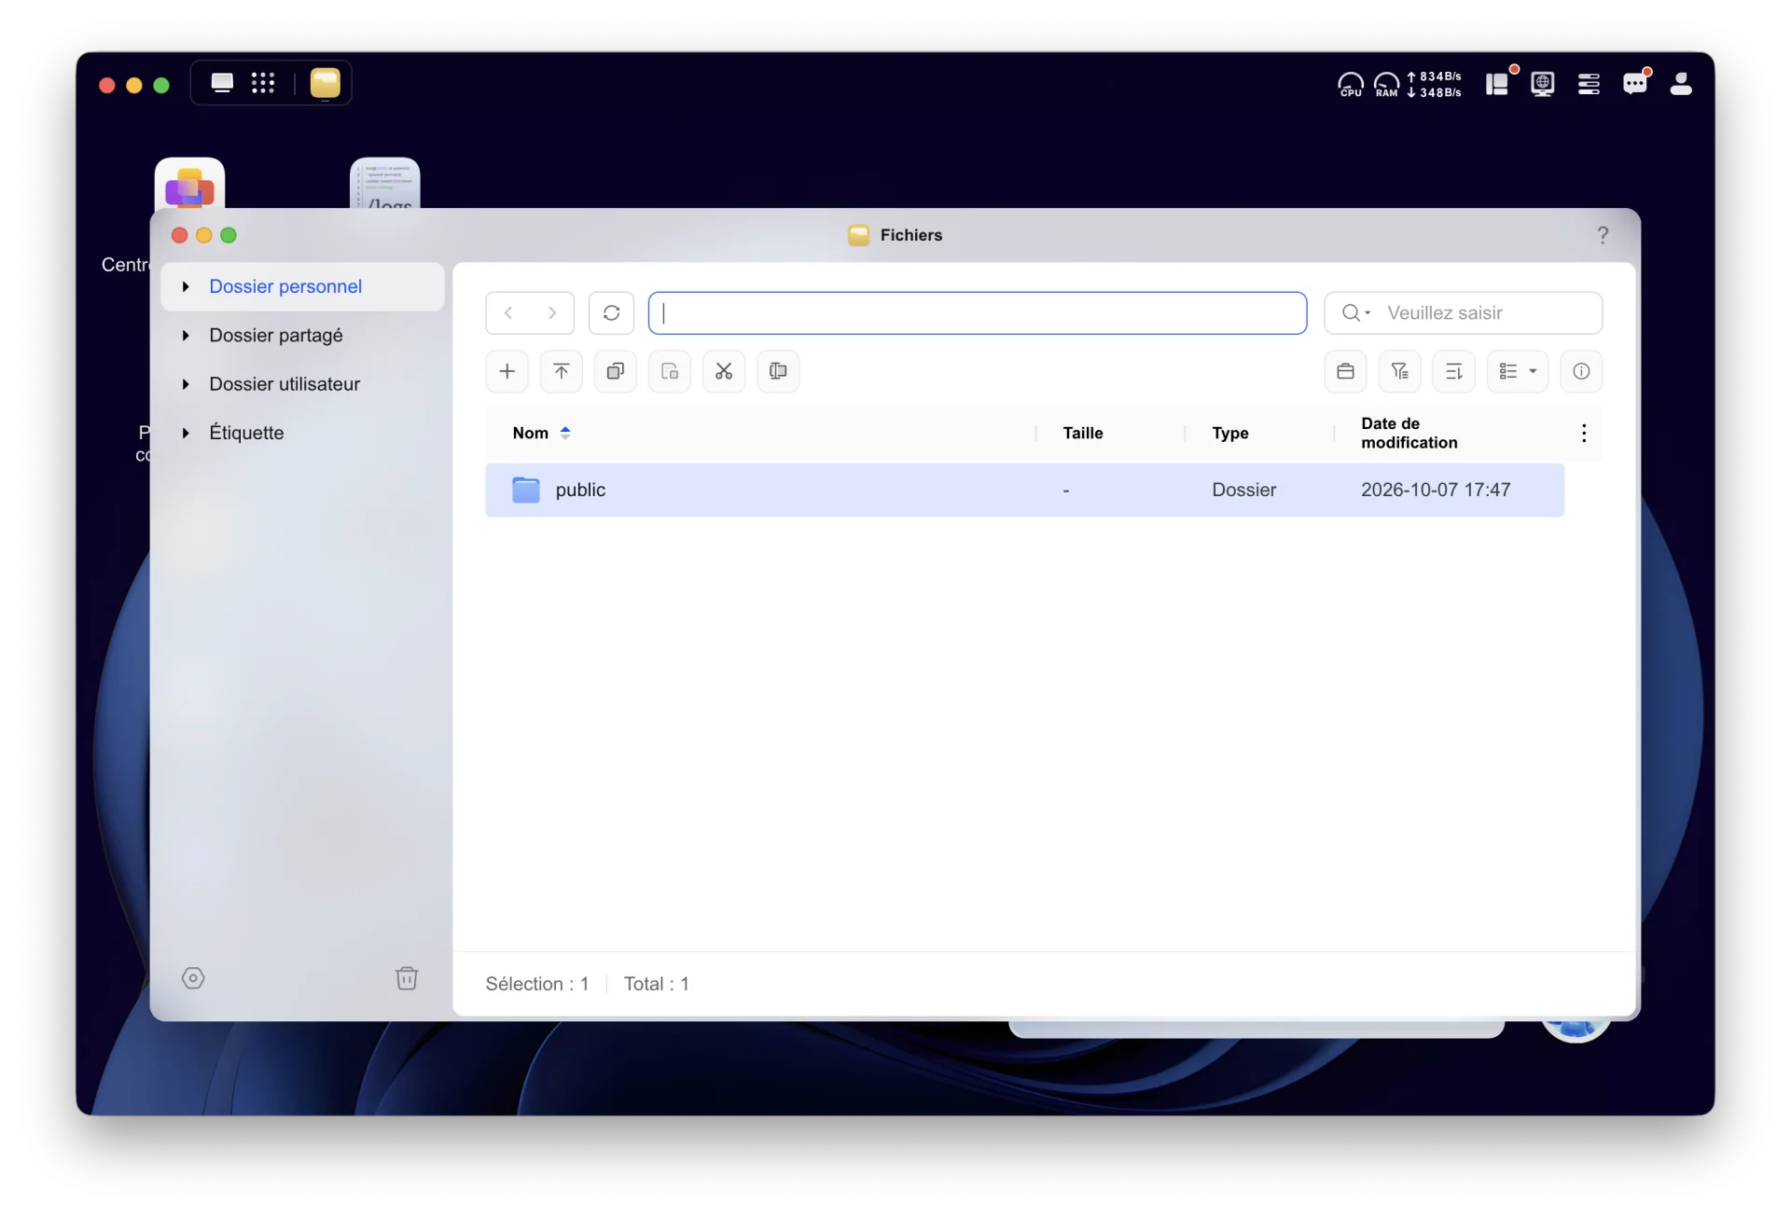Open the column options three-dot menu
Image resolution: width=1791 pixels, height=1216 pixels.
coord(1584,433)
